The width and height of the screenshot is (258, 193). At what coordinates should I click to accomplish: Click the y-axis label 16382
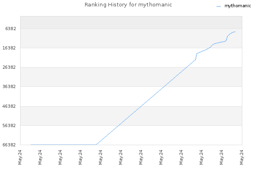pos(9,48)
